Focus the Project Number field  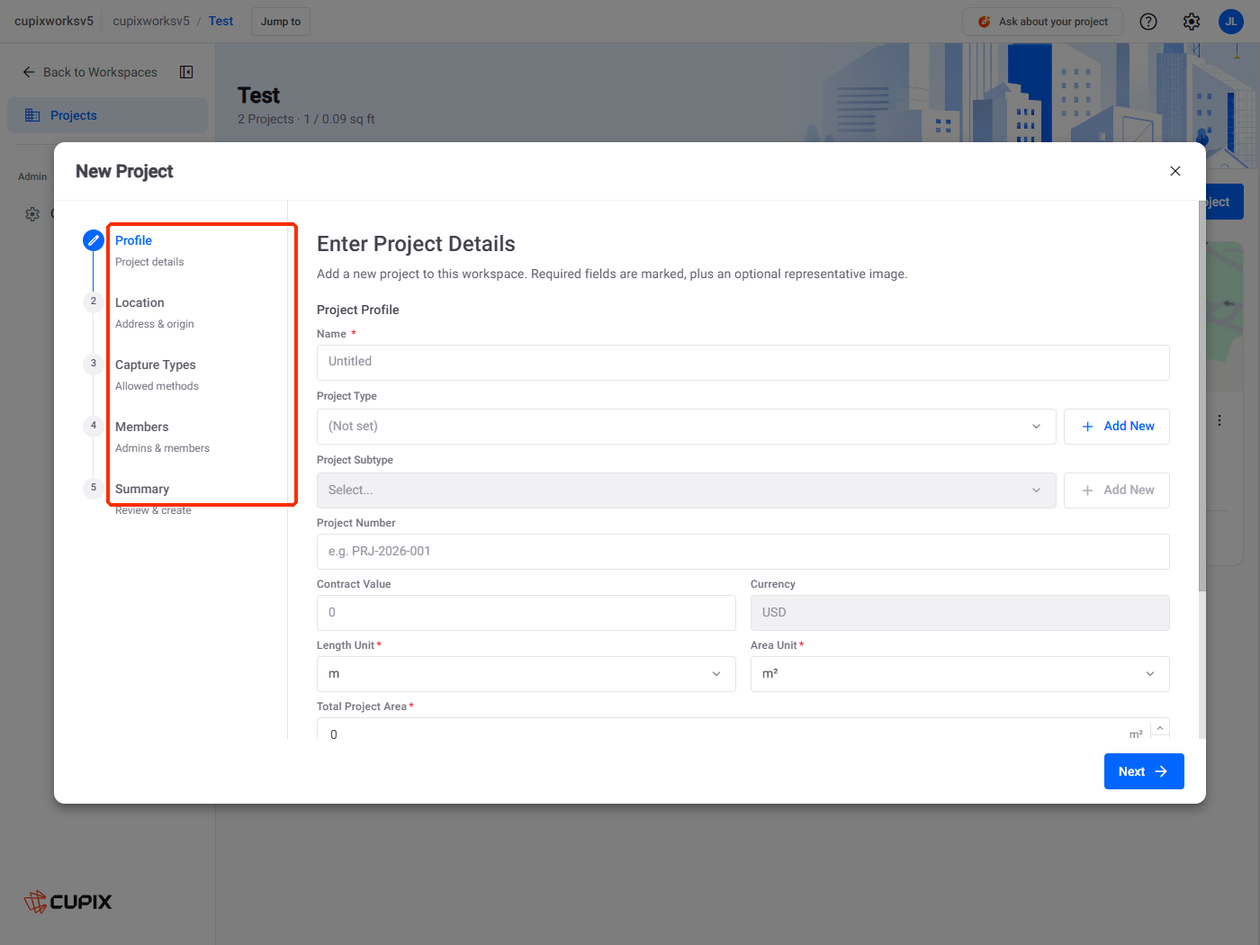743,552
